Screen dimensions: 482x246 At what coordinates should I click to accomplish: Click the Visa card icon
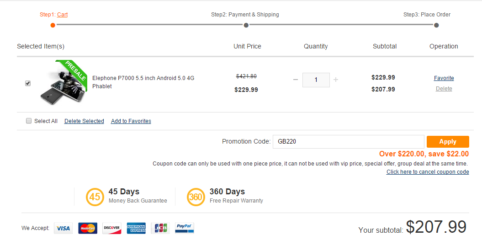[x=64, y=228]
